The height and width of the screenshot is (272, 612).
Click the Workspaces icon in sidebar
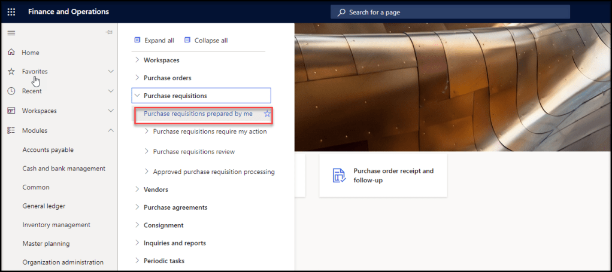pos(11,111)
